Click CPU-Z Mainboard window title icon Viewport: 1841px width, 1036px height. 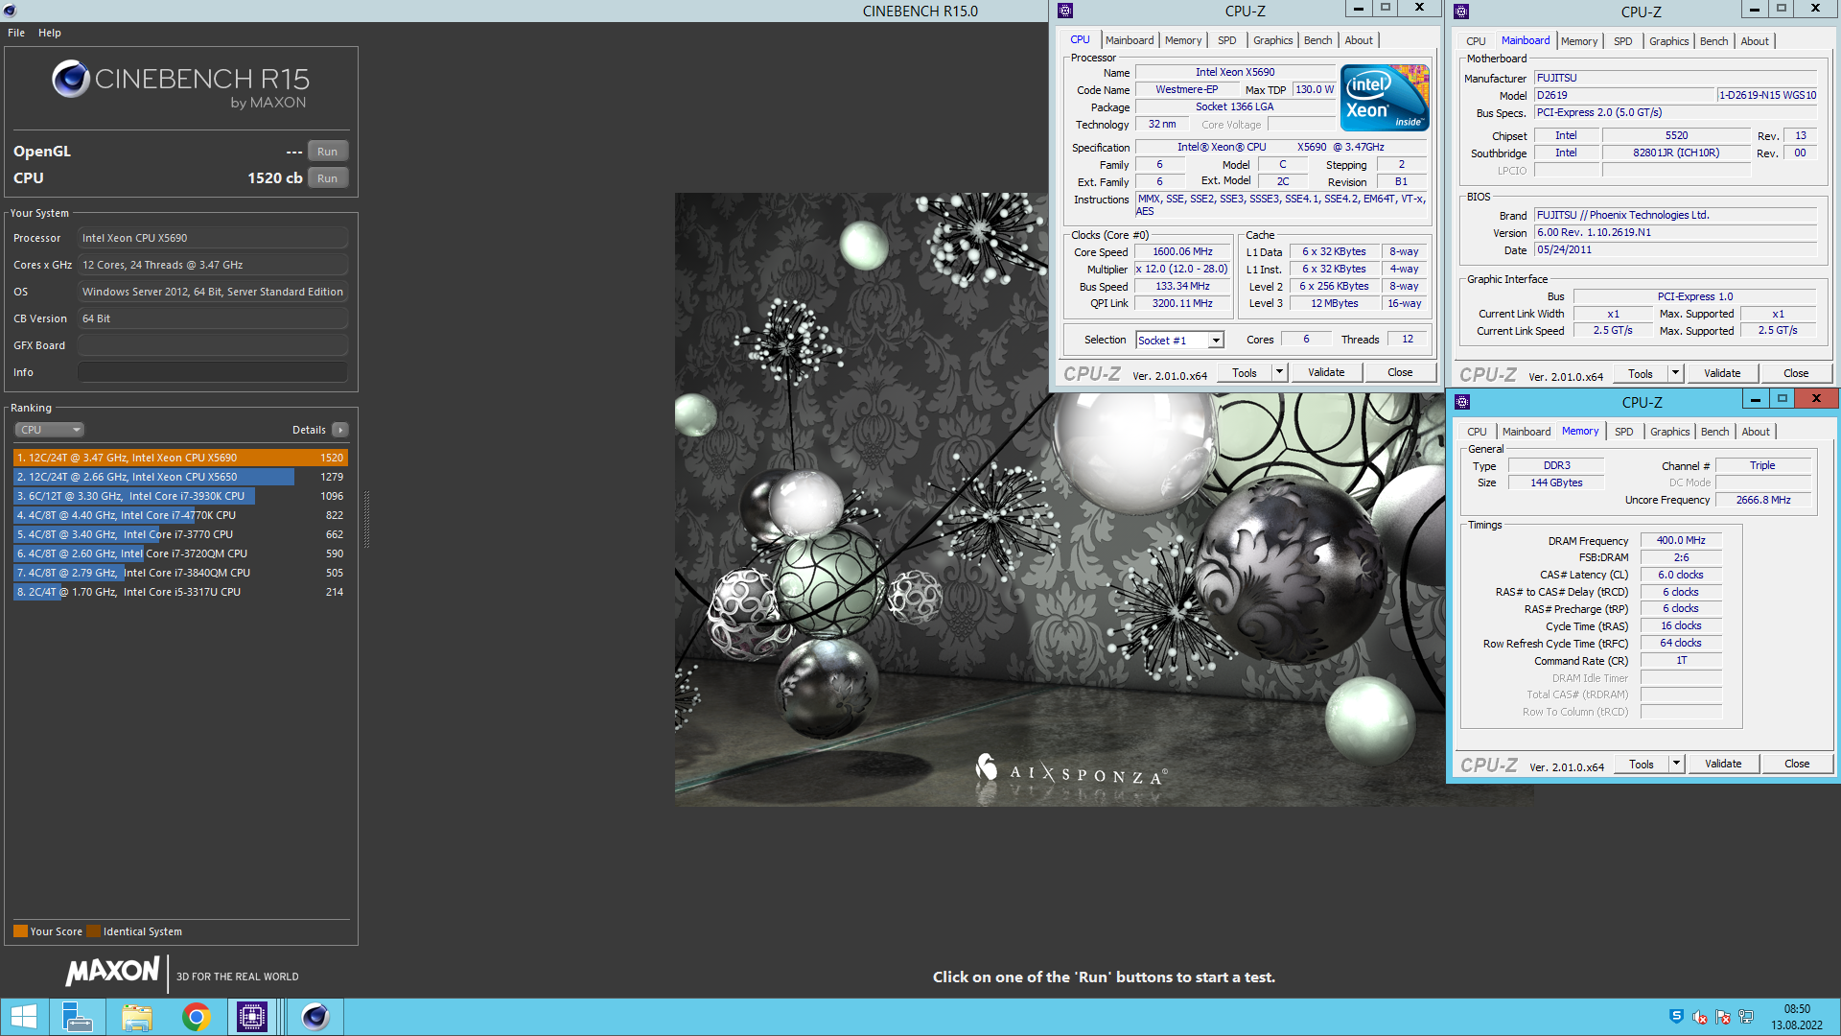pyautogui.click(x=1461, y=12)
